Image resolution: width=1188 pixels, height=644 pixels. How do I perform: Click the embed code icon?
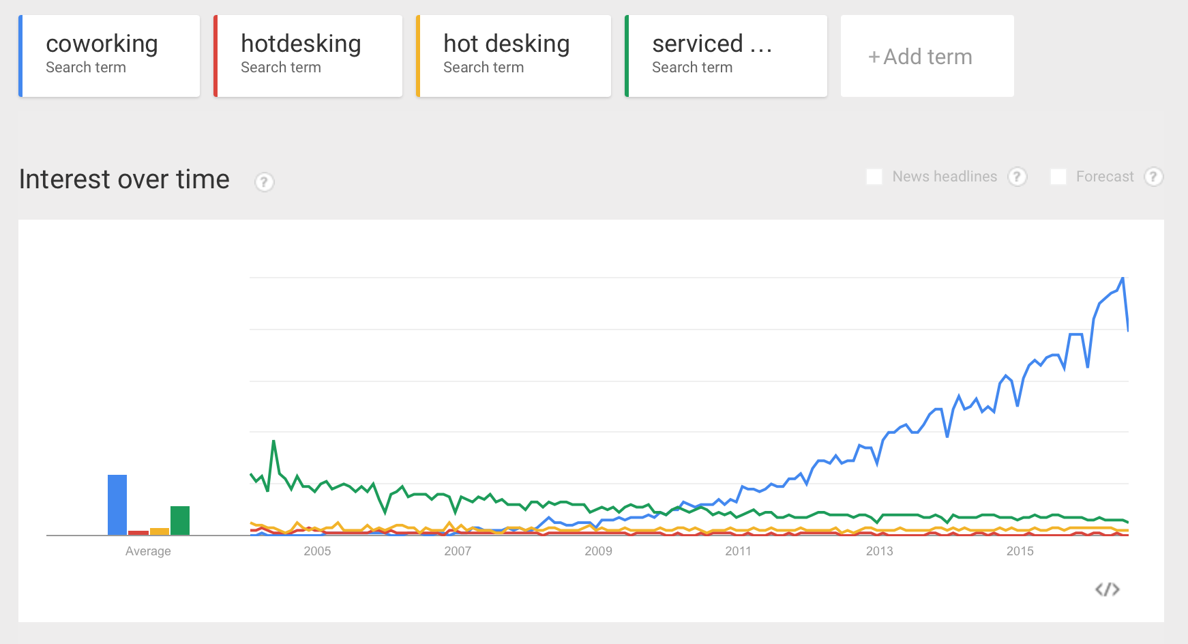[x=1107, y=589]
